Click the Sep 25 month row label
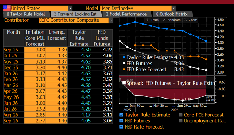Viewport: 234px width, 135px height. click(x=11, y=50)
